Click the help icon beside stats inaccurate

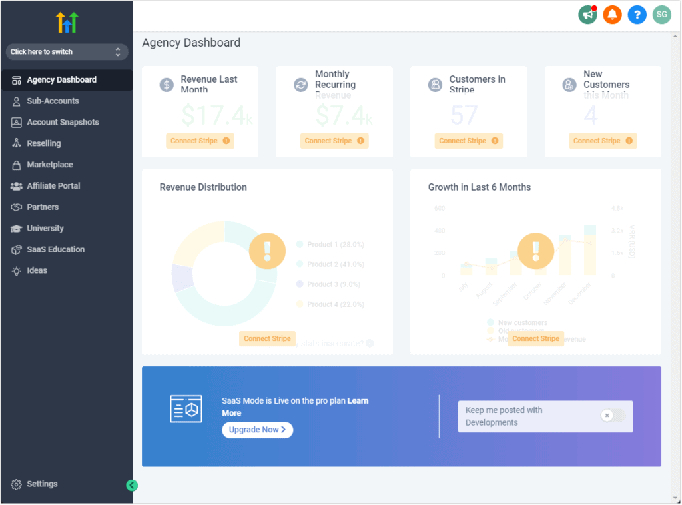(x=370, y=344)
